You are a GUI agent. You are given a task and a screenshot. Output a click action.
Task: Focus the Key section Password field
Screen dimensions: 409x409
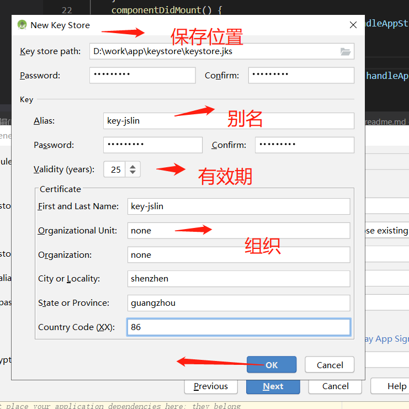pos(153,145)
